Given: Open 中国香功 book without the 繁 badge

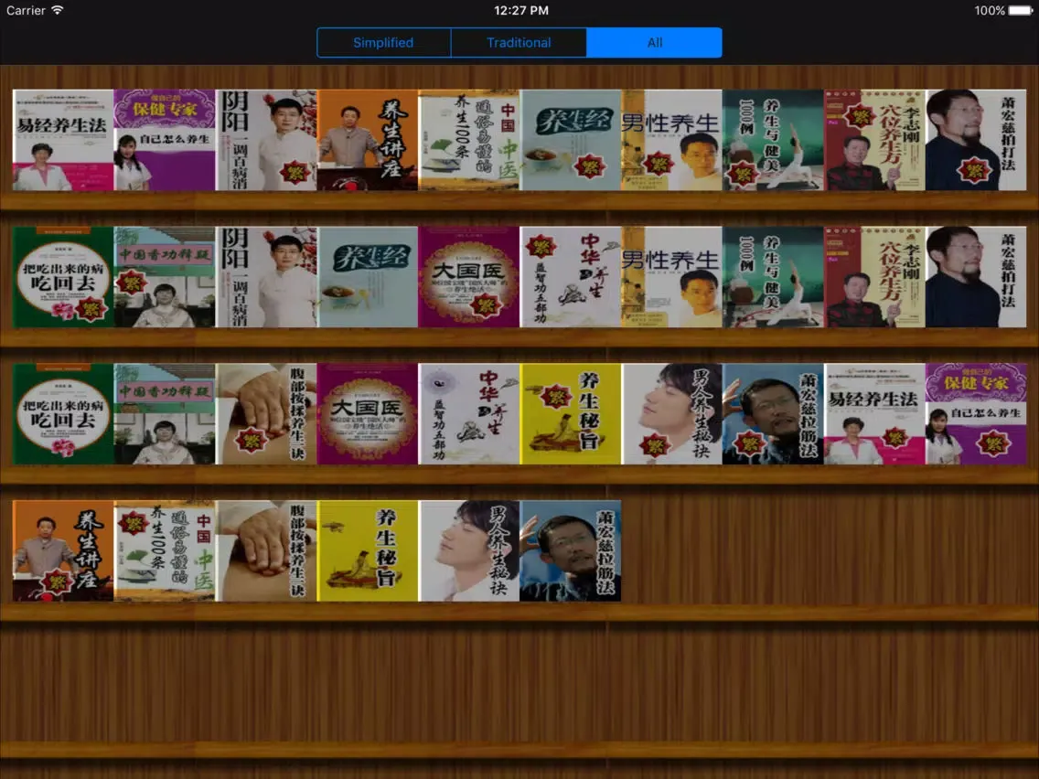Looking at the screenshot, I should point(165,414).
